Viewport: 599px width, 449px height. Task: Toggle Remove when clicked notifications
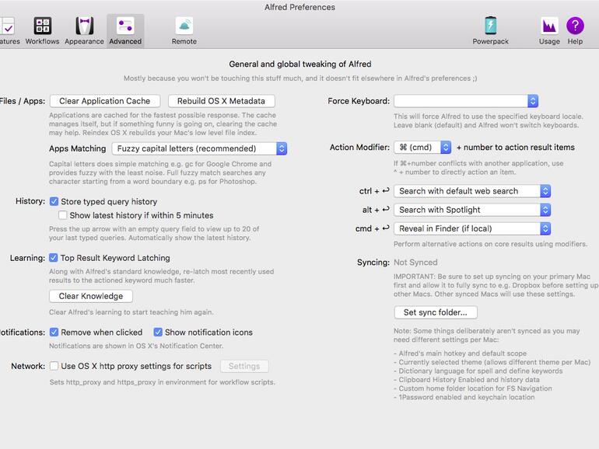coord(54,332)
